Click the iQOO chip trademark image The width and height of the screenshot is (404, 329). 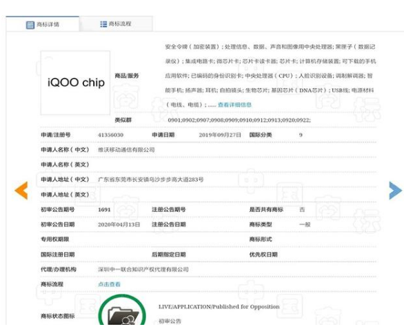(x=75, y=83)
